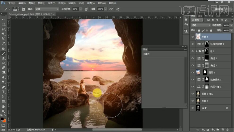
Task: Toggle lock transparent pixels
Action: point(199,31)
